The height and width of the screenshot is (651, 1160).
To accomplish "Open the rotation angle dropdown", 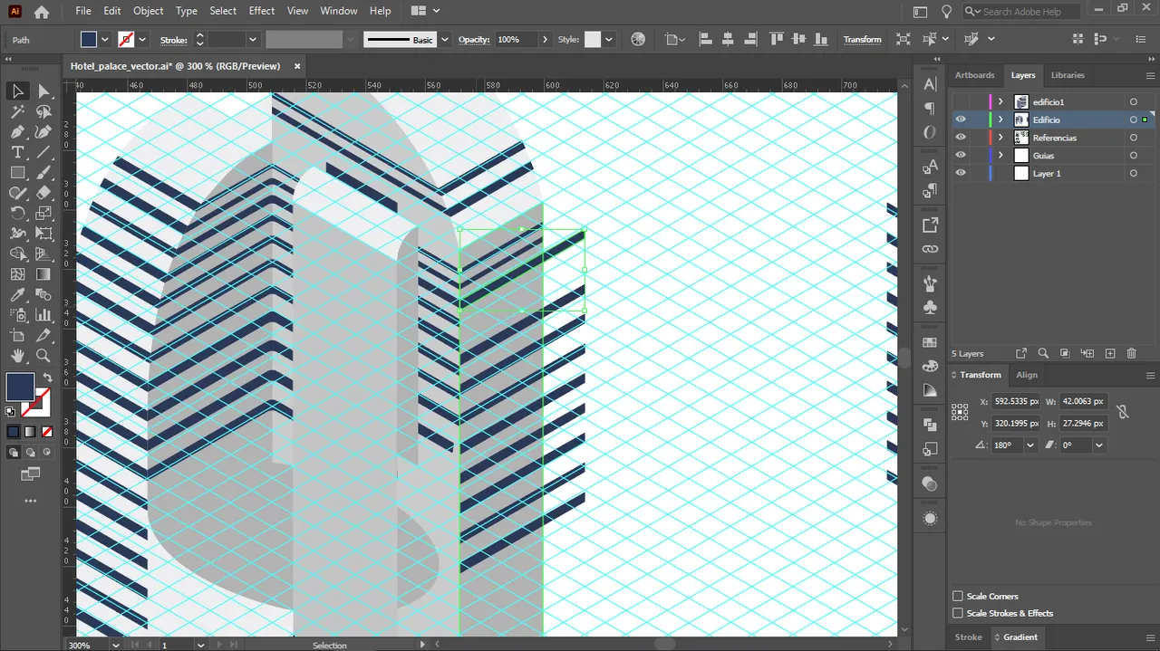I will [x=1029, y=445].
